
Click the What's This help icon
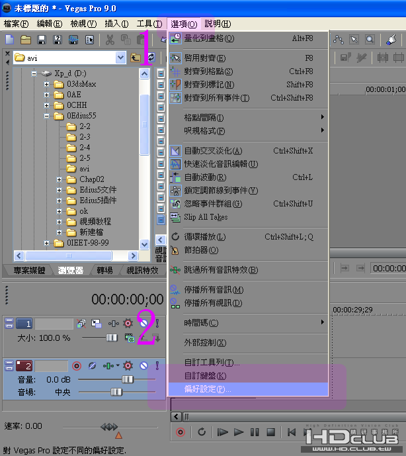click(391, 40)
